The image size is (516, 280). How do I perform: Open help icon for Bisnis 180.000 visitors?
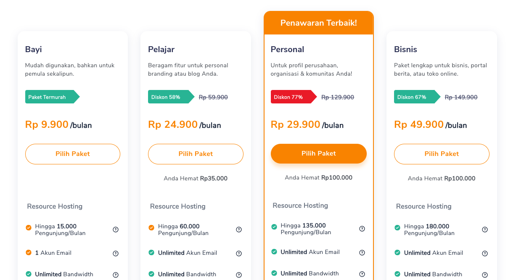(x=485, y=230)
